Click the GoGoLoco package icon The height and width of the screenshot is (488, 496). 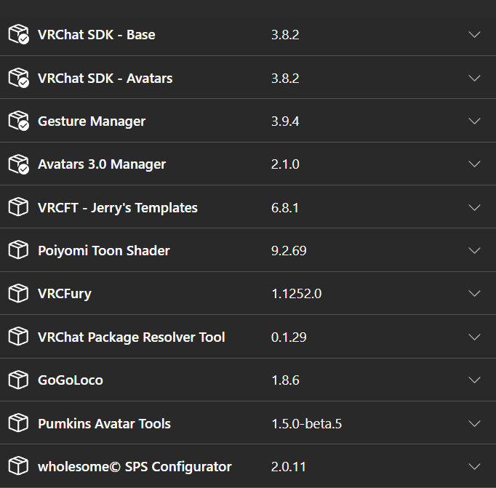(18, 380)
